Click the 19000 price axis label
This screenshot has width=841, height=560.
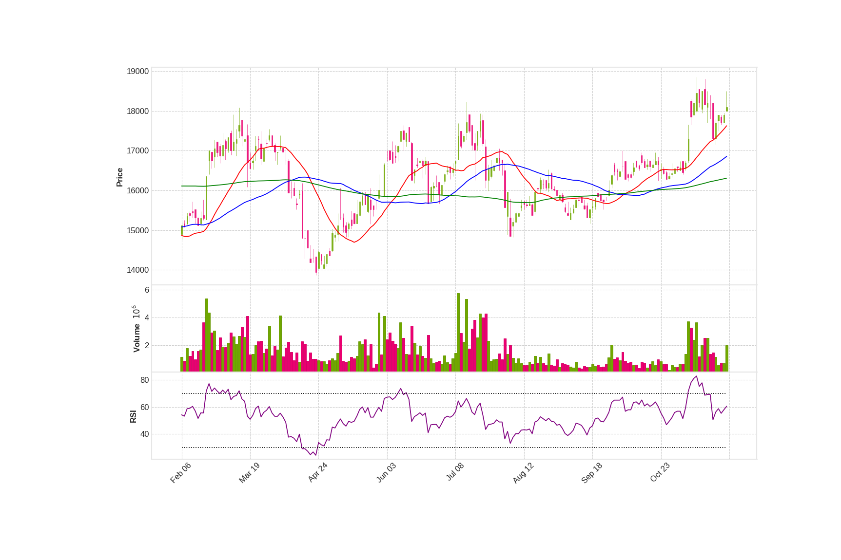137,72
